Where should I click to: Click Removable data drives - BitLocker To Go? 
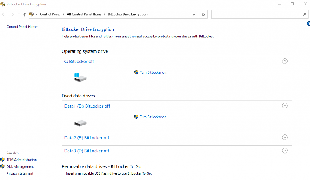(102, 166)
